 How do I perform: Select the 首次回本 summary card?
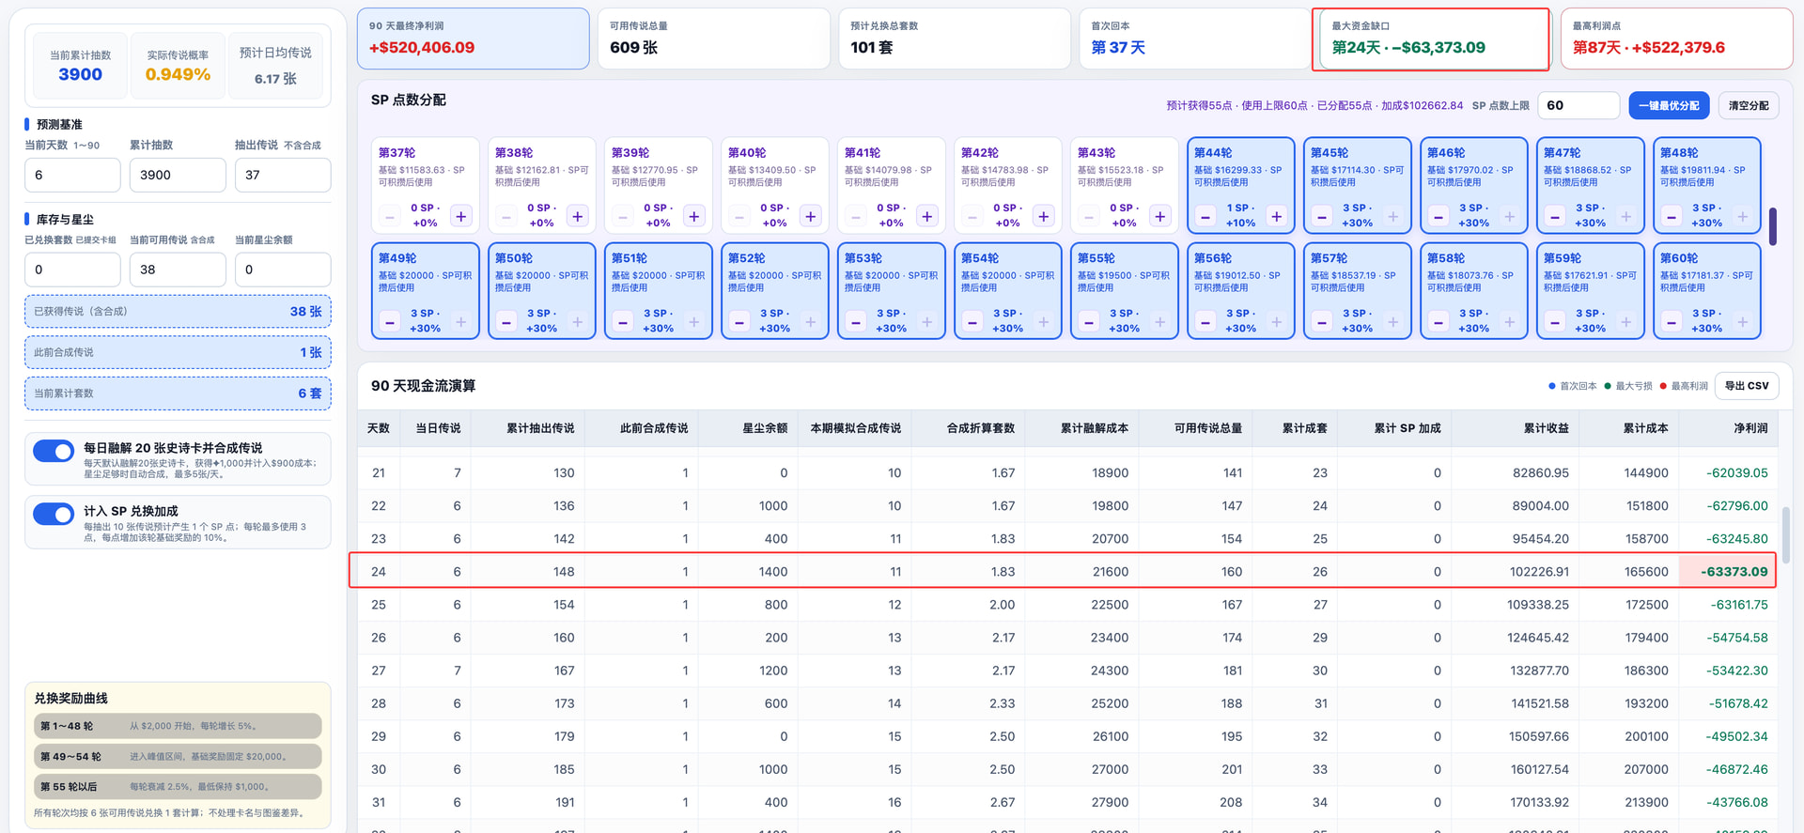point(1195,39)
